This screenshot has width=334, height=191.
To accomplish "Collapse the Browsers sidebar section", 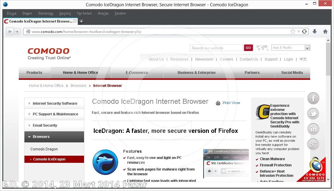I will point(54,137).
